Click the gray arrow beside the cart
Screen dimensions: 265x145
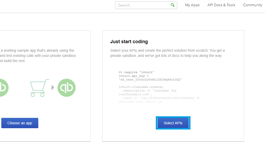(x=53, y=88)
